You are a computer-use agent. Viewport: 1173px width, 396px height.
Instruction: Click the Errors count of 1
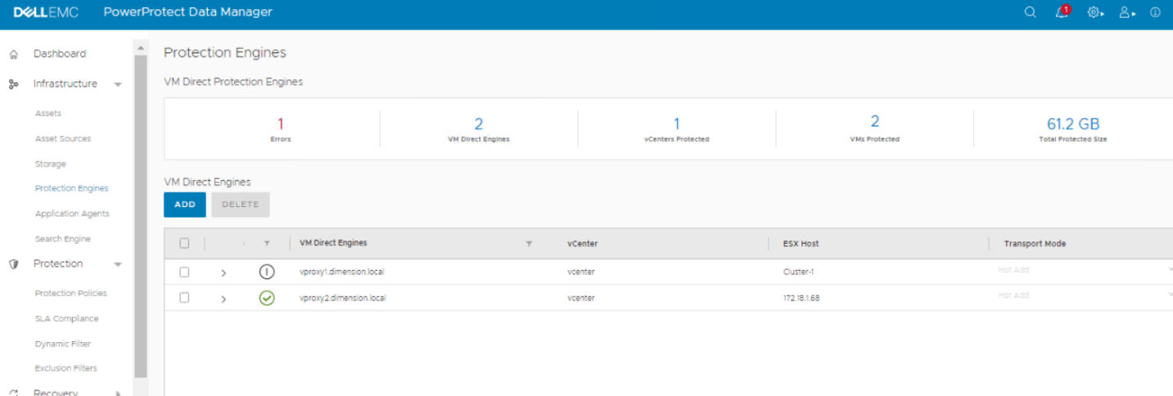coord(280,124)
